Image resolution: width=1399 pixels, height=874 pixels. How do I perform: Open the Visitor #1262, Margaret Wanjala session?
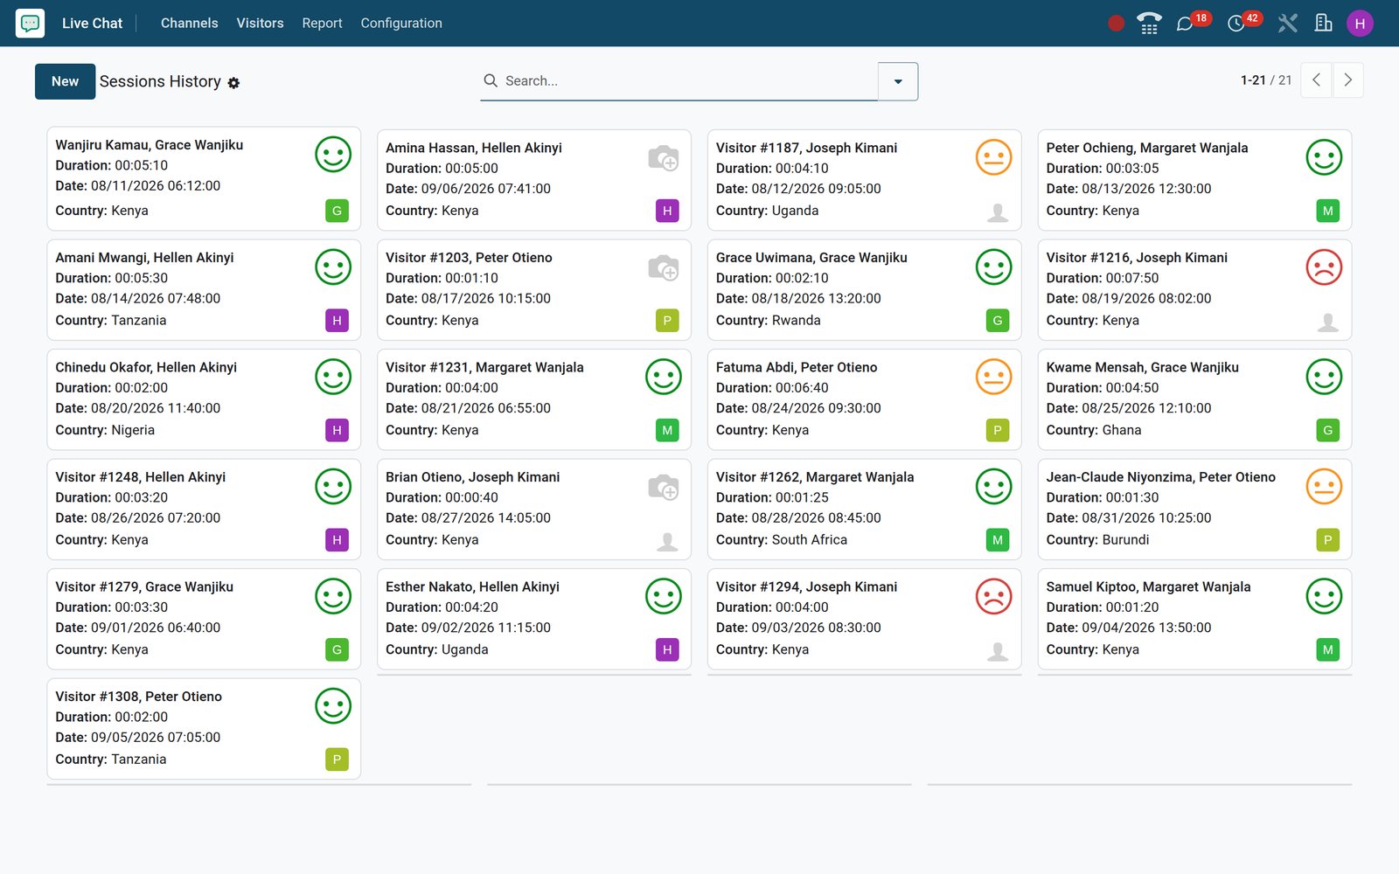coord(864,510)
